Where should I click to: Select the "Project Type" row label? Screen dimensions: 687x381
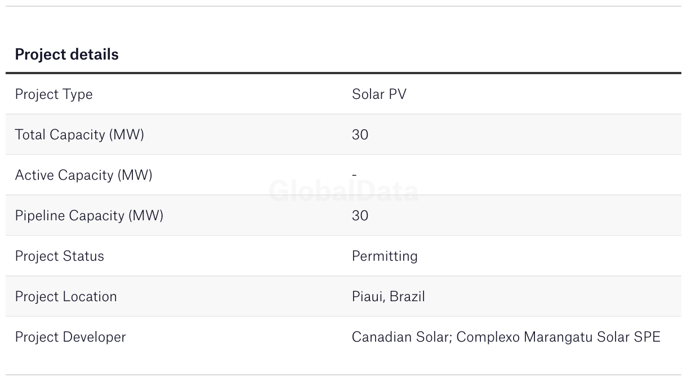(53, 94)
